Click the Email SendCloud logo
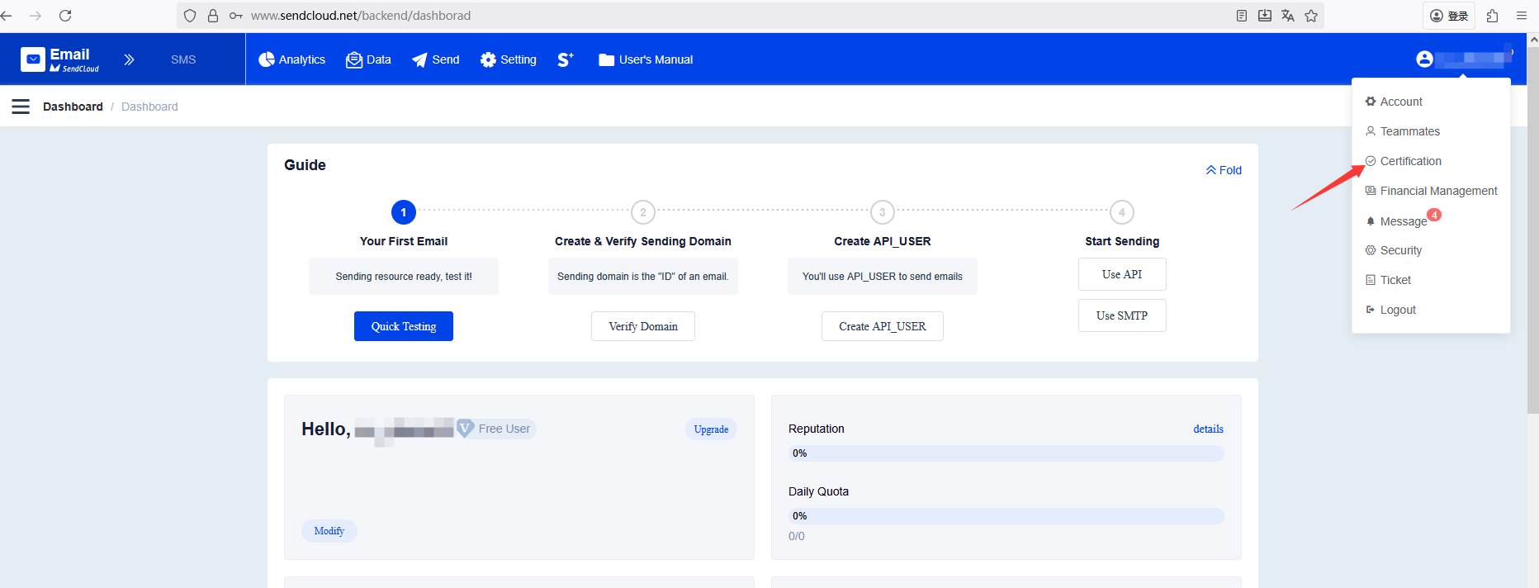 pos(60,59)
